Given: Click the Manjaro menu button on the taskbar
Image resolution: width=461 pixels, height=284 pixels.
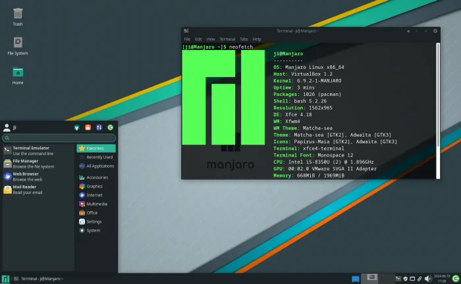Looking at the screenshot, I should point(5,279).
